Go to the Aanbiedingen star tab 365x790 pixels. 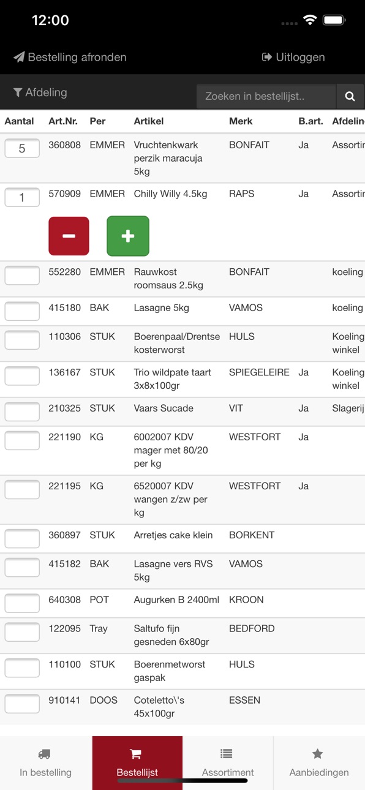(319, 763)
